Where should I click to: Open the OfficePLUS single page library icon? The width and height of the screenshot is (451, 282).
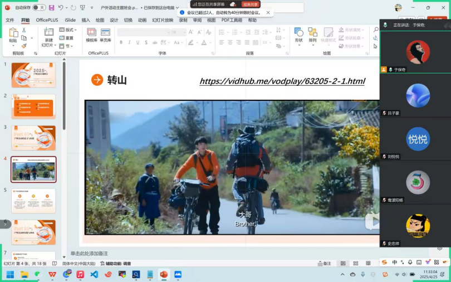tap(105, 35)
